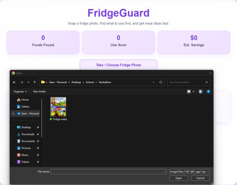
Task: Click the Est. Savings stat card
Action: [x=194, y=42]
